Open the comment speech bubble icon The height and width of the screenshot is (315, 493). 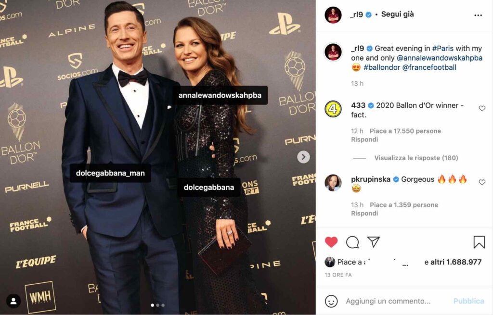click(x=352, y=242)
